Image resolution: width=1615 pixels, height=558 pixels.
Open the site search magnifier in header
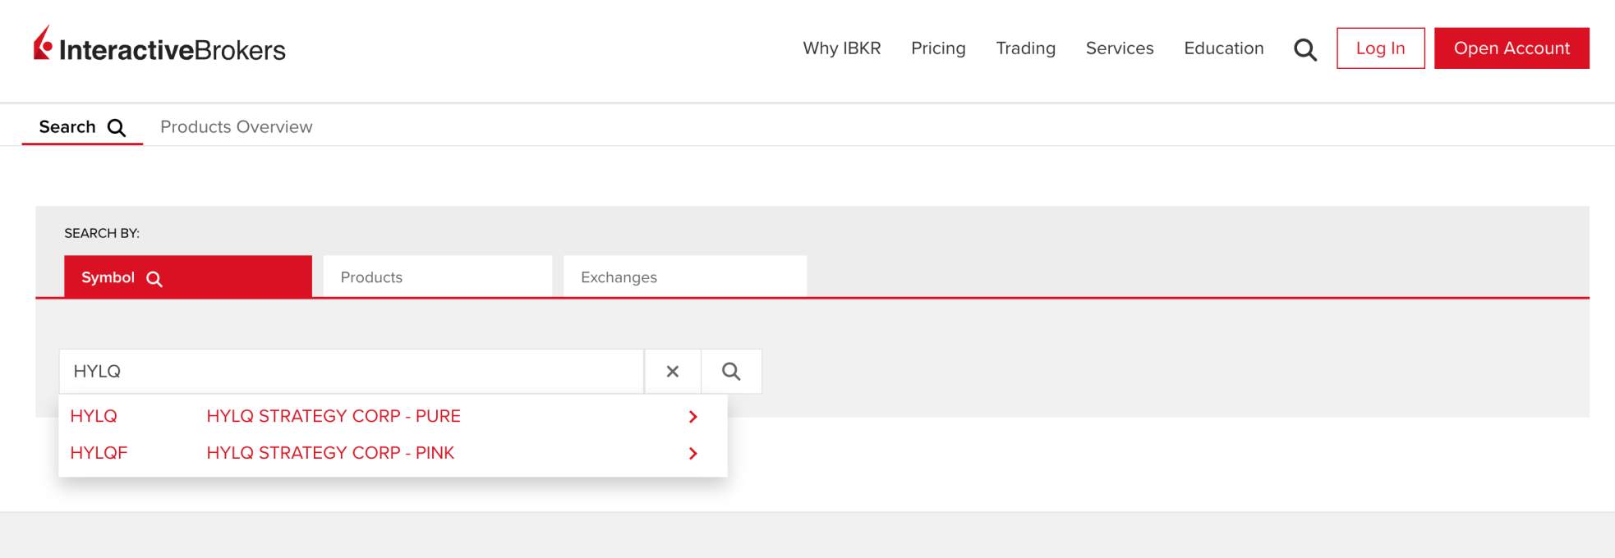[1304, 49]
